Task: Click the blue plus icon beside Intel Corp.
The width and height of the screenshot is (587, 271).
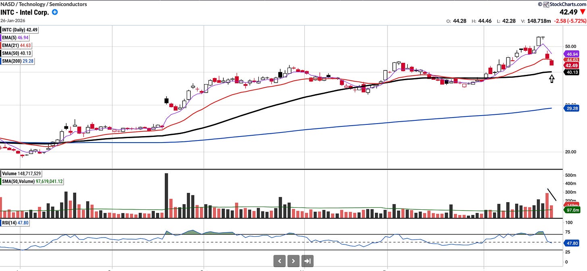Action: [55, 12]
